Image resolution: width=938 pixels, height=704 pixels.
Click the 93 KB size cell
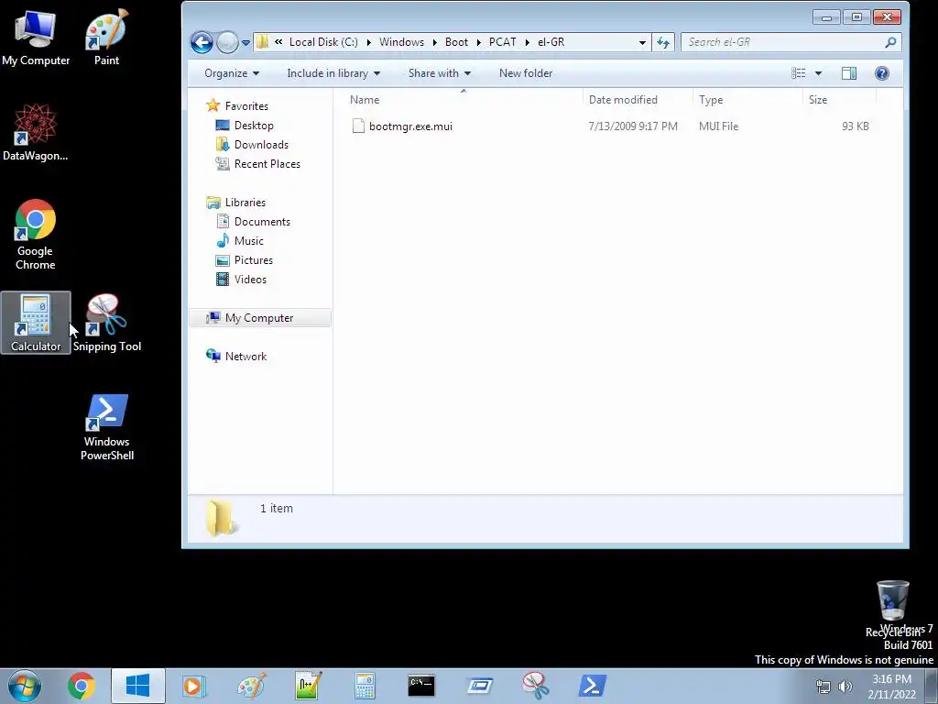[855, 126]
